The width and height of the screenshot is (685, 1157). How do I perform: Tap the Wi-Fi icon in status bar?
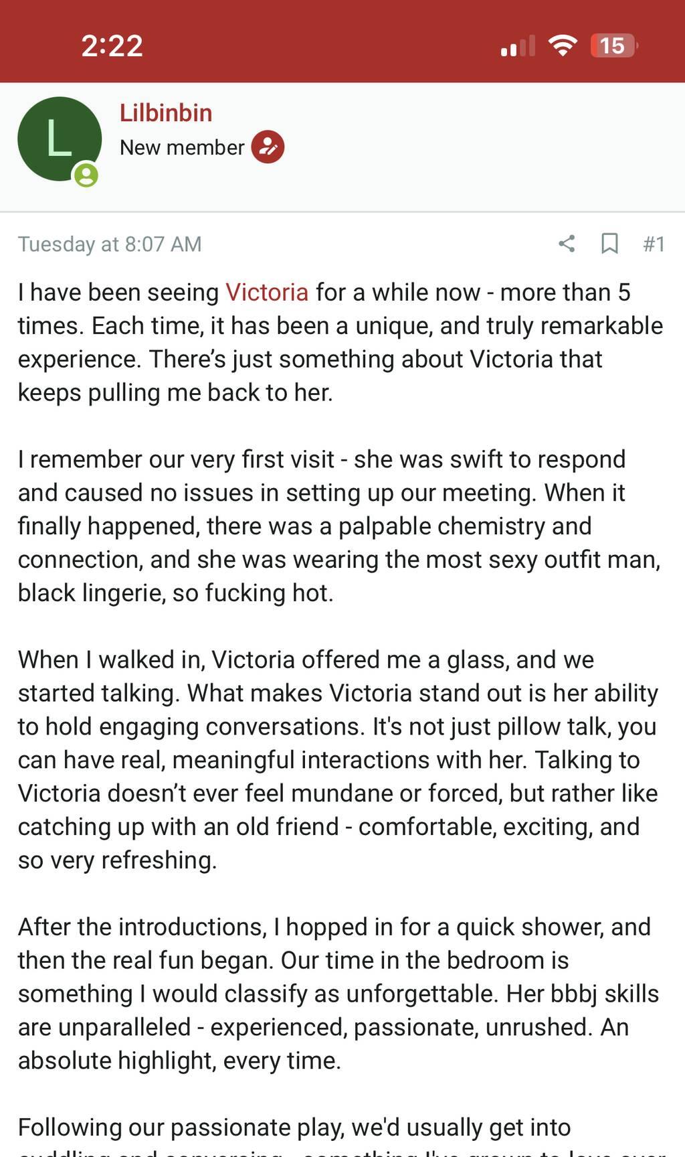(563, 46)
